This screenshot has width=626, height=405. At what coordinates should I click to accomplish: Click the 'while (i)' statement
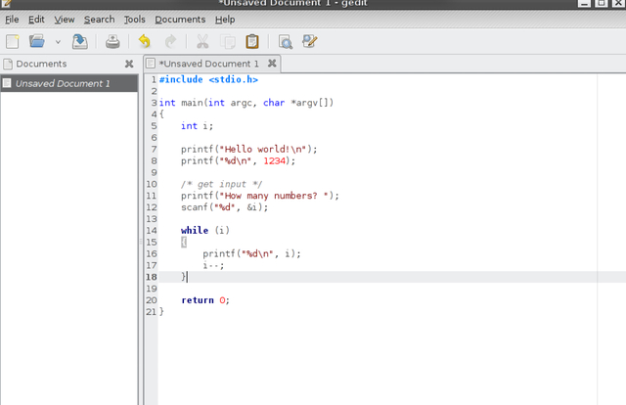(x=205, y=230)
